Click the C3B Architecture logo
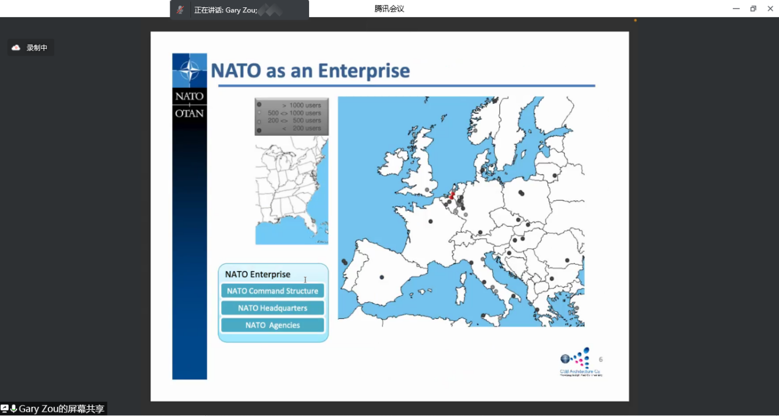This screenshot has width=779, height=416. [580, 362]
